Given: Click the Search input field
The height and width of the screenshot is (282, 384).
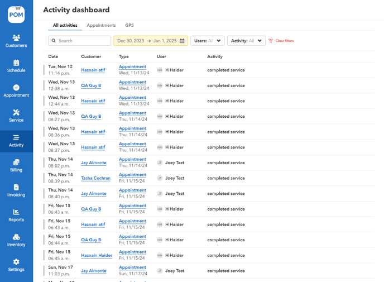Looking at the screenshot, I should pyautogui.click(x=80, y=41).
